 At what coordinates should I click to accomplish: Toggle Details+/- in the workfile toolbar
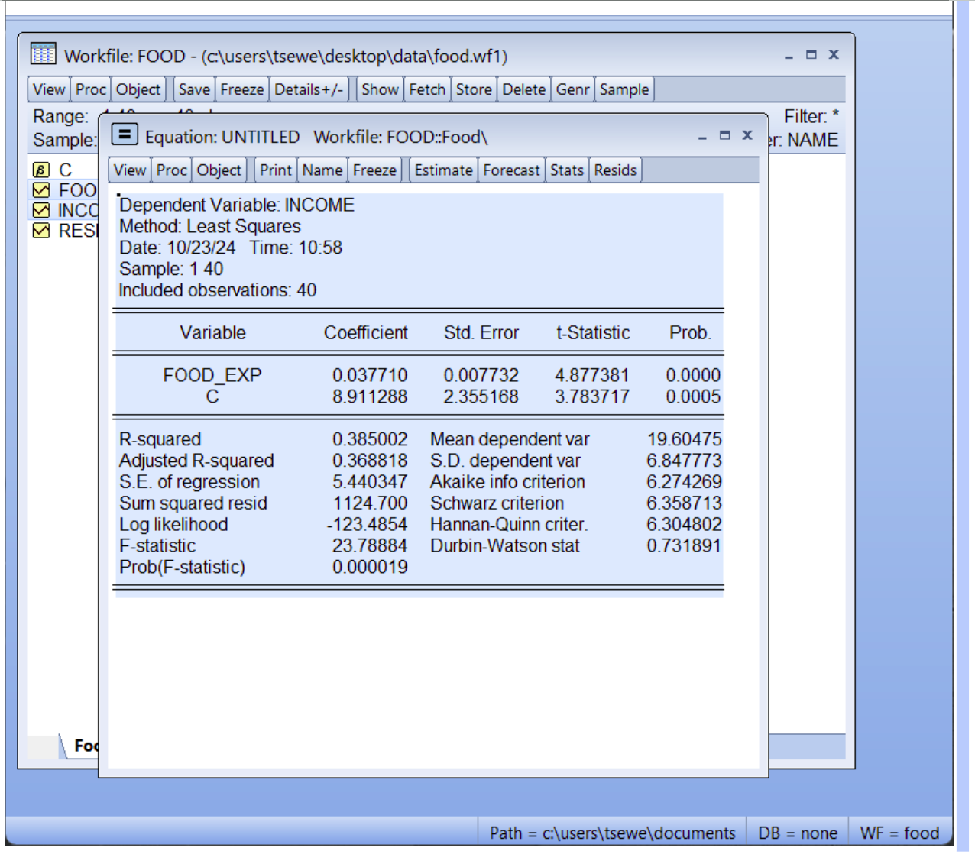click(309, 89)
